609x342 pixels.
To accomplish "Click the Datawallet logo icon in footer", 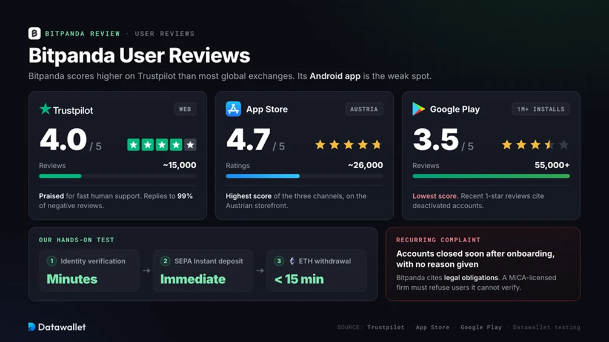I will coord(32,327).
